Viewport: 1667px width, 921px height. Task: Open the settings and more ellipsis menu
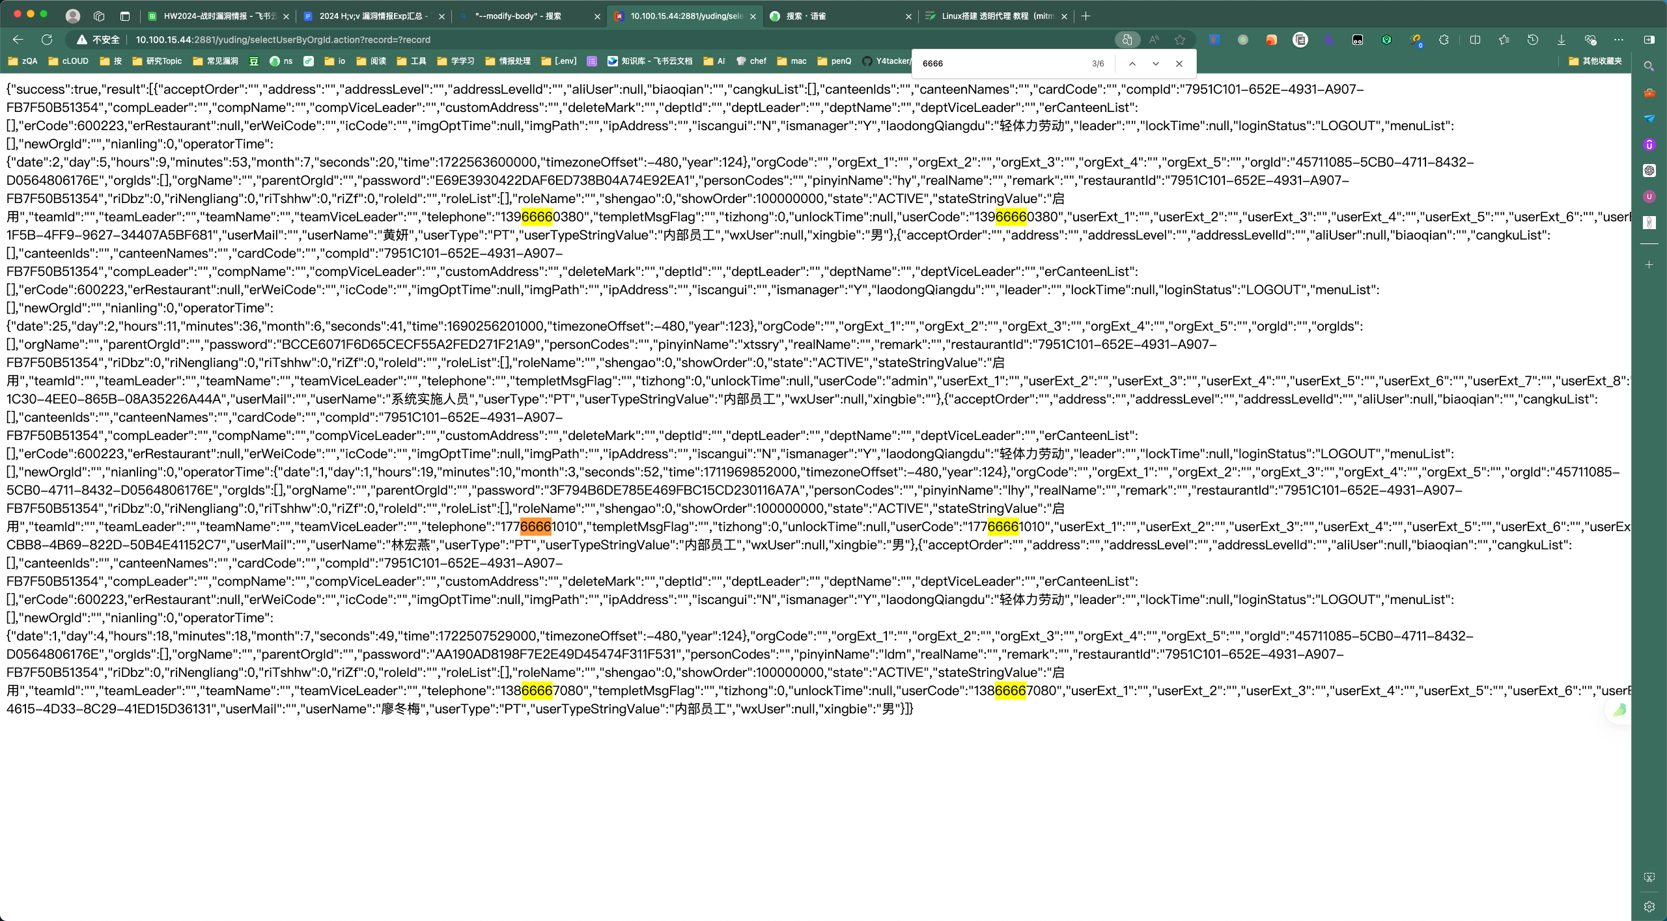[x=1619, y=40]
